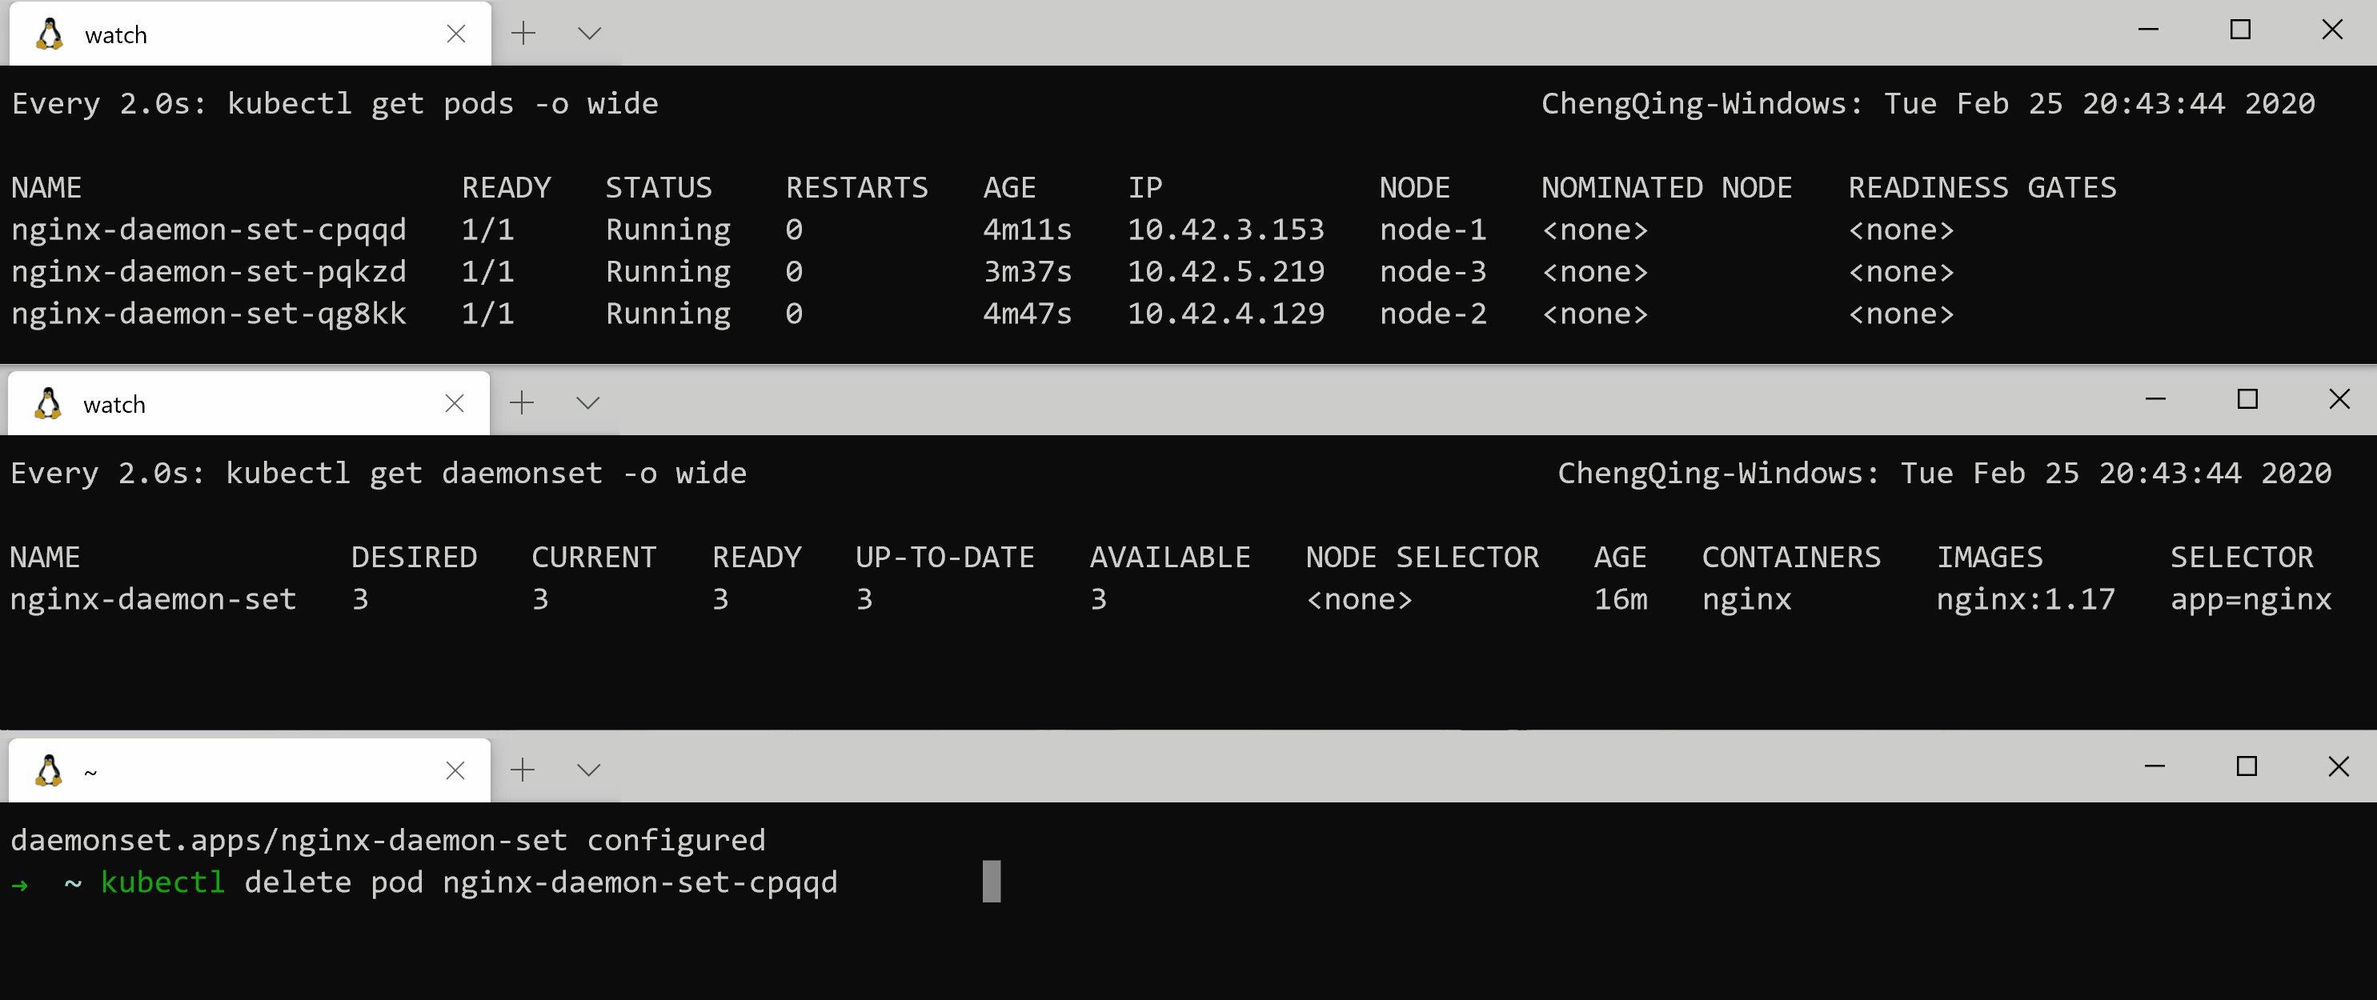Click Linux penguin icon on top watch tab
The height and width of the screenshot is (1000, 2377).
[x=50, y=34]
